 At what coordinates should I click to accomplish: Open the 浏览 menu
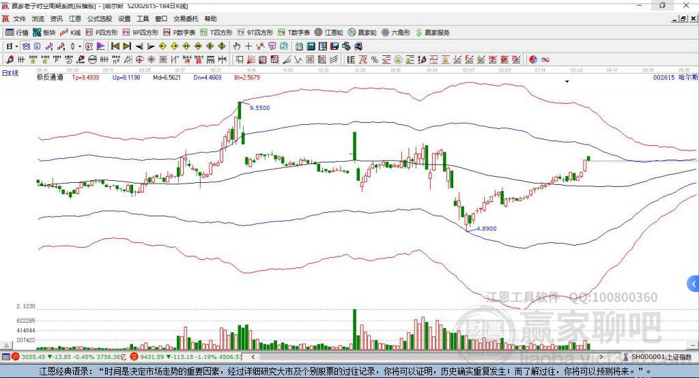click(x=38, y=18)
